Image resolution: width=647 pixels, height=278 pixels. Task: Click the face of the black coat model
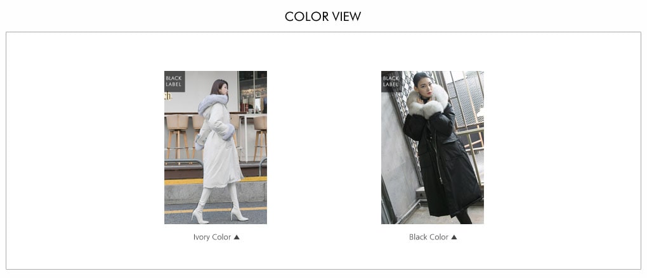pos(426,89)
